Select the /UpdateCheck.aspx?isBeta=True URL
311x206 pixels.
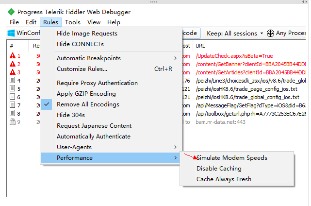pos(234,56)
